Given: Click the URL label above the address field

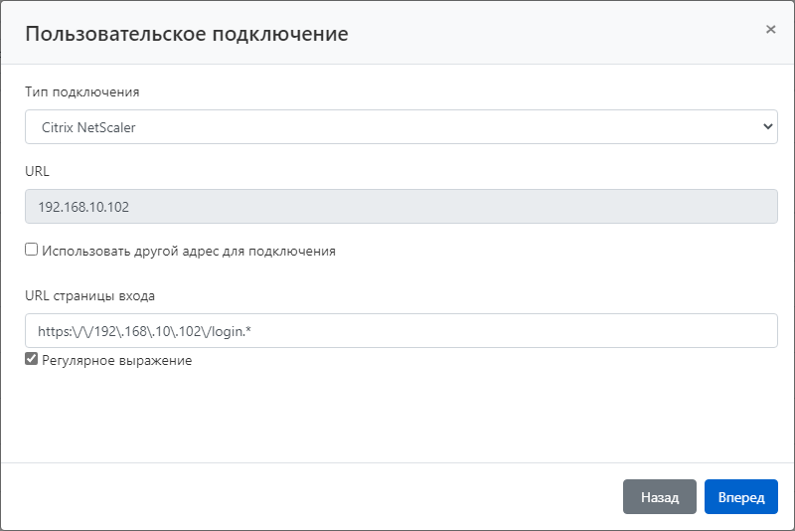Looking at the screenshot, I should [x=37, y=171].
